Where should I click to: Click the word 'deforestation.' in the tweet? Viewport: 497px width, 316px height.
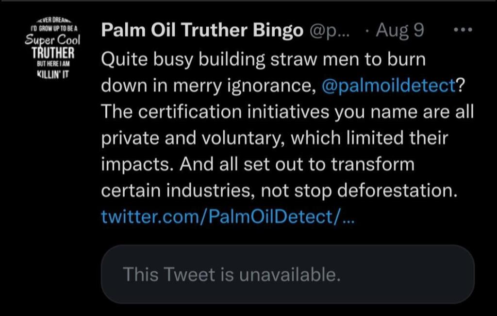click(x=397, y=190)
